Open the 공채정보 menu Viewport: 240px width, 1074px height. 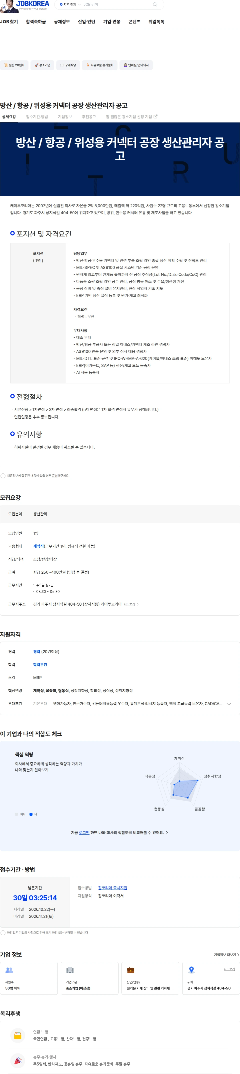point(62,22)
